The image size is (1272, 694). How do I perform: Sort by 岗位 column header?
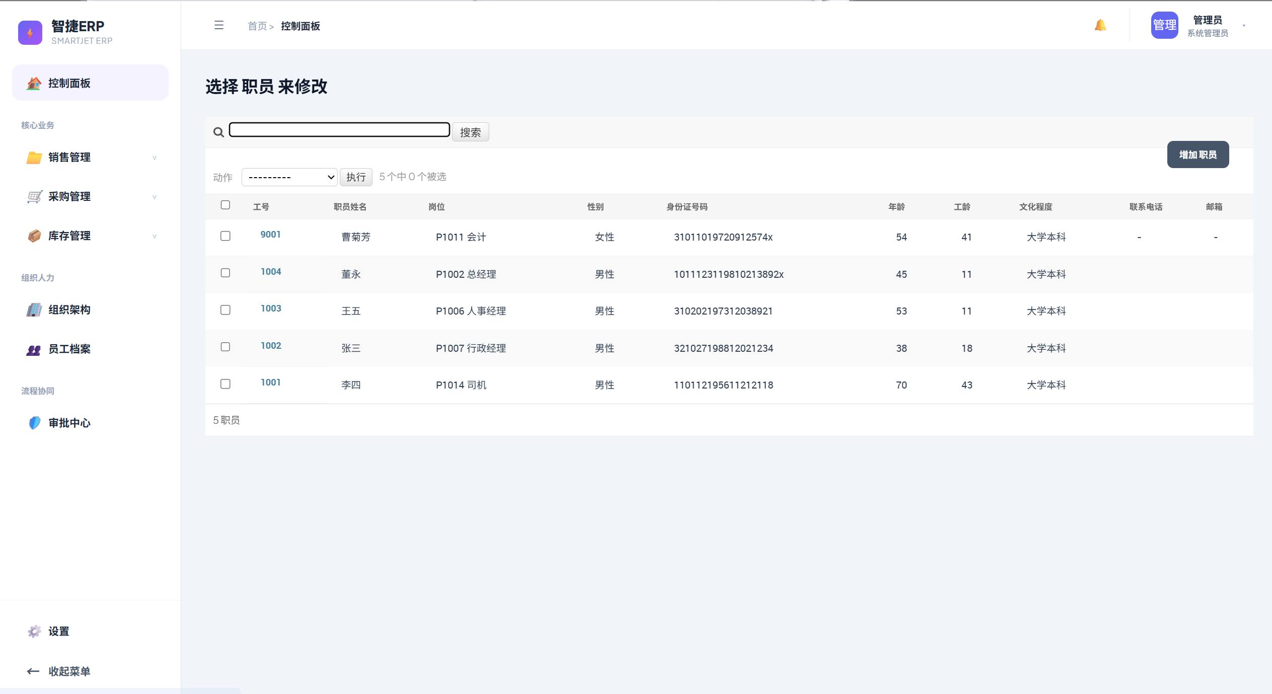point(436,207)
